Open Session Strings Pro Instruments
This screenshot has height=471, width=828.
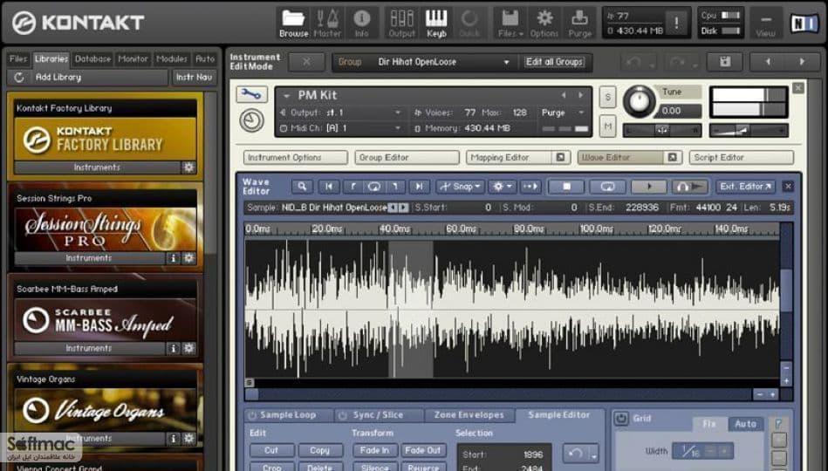(89, 258)
